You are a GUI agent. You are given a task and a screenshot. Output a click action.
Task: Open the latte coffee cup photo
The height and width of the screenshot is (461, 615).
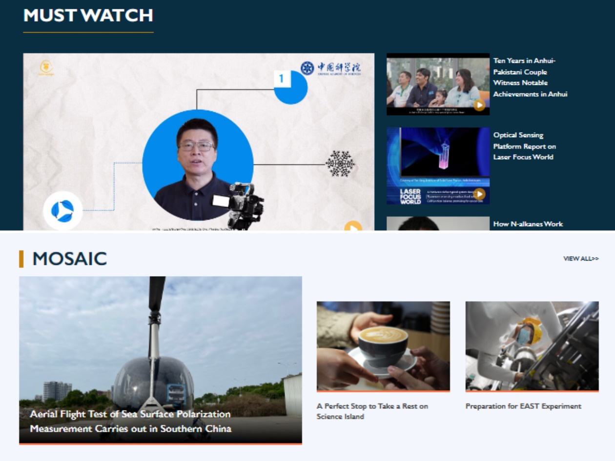(383, 346)
